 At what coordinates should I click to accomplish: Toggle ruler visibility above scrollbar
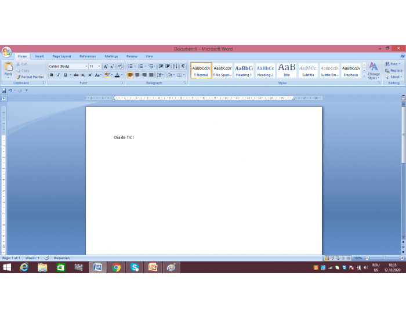[x=403, y=99]
